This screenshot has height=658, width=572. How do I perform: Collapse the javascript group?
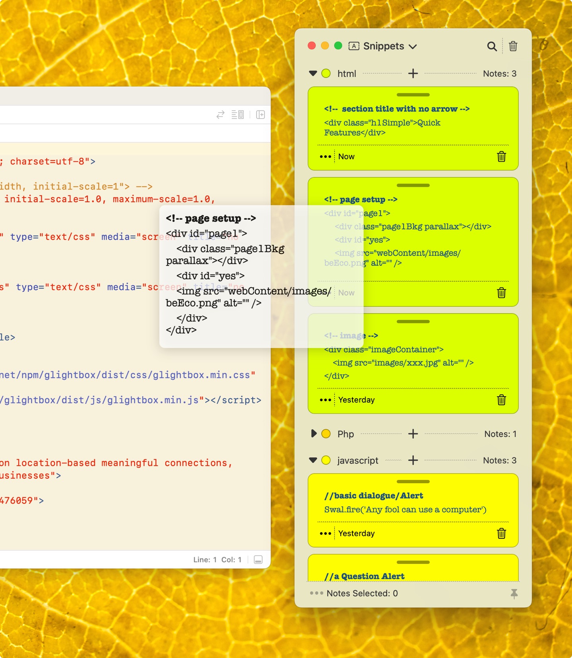(x=313, y=461)
